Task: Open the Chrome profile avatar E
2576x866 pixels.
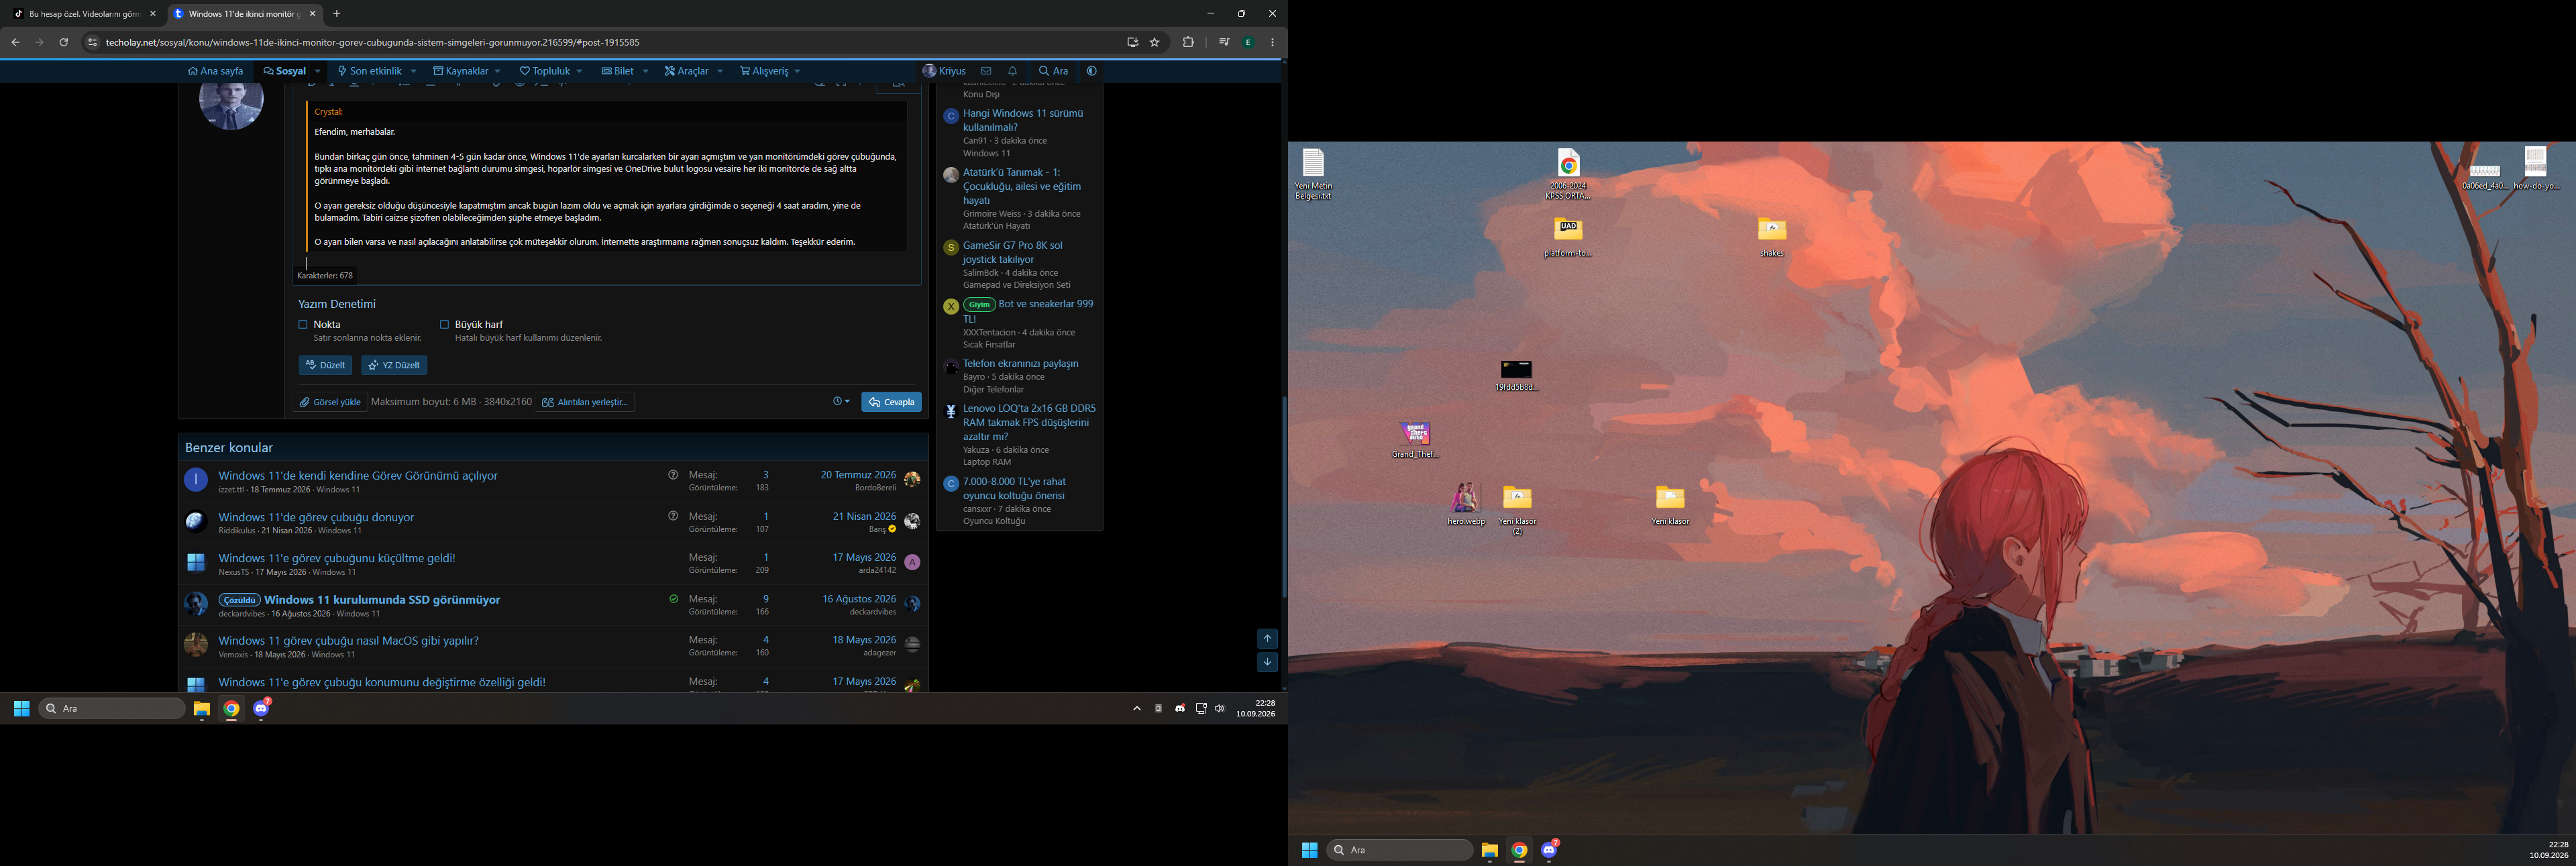Action: [1248, 42]
